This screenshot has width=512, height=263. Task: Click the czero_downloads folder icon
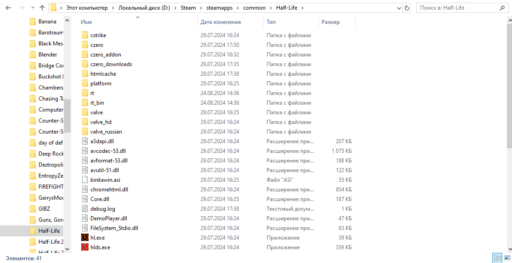coord(85,64)
